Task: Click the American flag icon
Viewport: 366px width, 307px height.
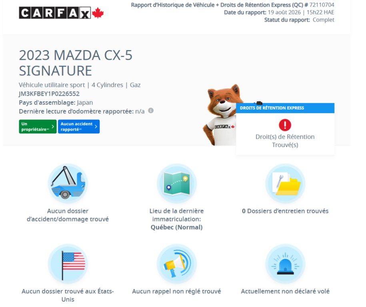Action: click(68, 264)
